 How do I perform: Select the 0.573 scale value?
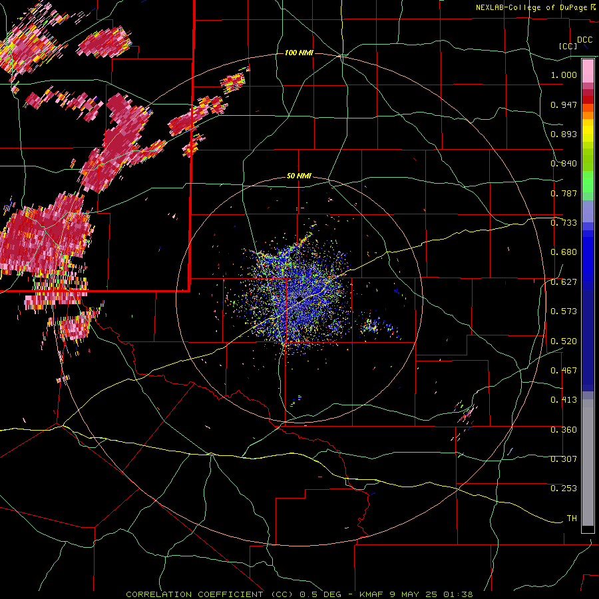(564, 311)
